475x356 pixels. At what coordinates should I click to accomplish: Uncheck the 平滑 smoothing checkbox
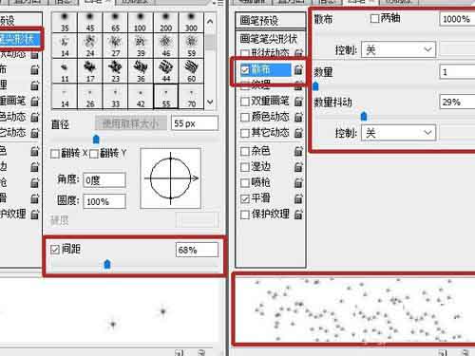(245, 198)
